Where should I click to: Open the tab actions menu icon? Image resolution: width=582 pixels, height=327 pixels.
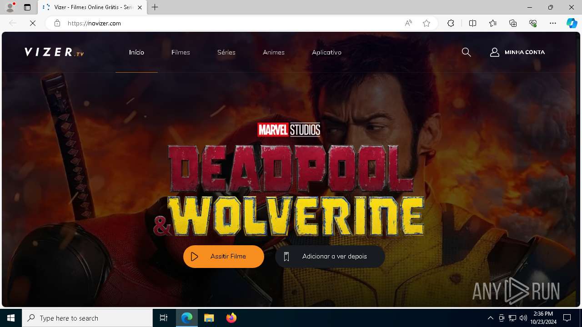[x=27, y=7]
